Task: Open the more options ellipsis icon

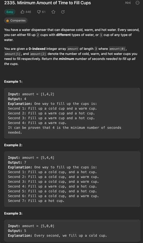Action: 137,3
